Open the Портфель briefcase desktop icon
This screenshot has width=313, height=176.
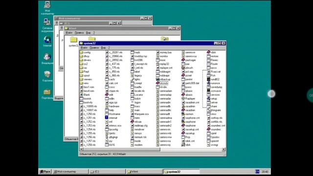47,94
